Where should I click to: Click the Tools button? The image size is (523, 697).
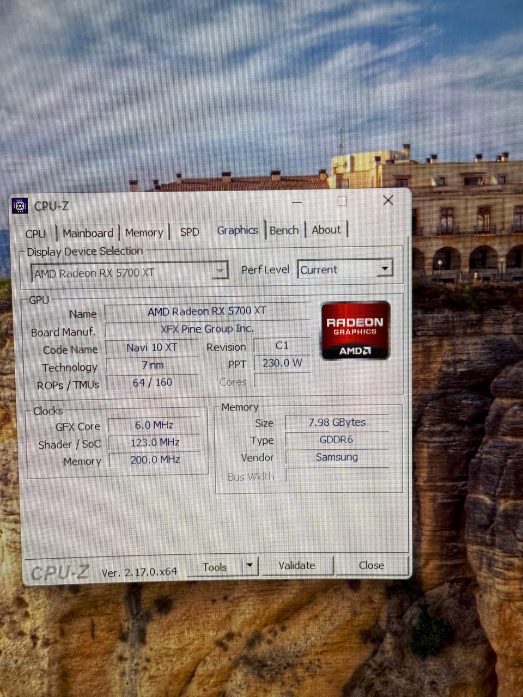tap(215, 567)
